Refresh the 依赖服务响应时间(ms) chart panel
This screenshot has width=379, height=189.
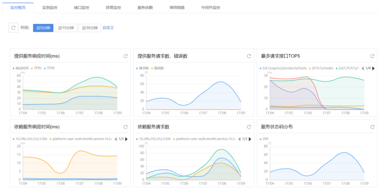pos(125,127)
